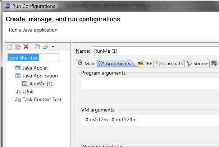The height and width of the screenshot is (147, 219).
Task: Click the VM arguments text area
Action: [150, 120]
